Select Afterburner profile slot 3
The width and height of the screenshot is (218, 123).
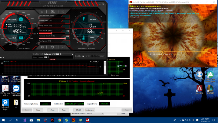pos(92,56)
